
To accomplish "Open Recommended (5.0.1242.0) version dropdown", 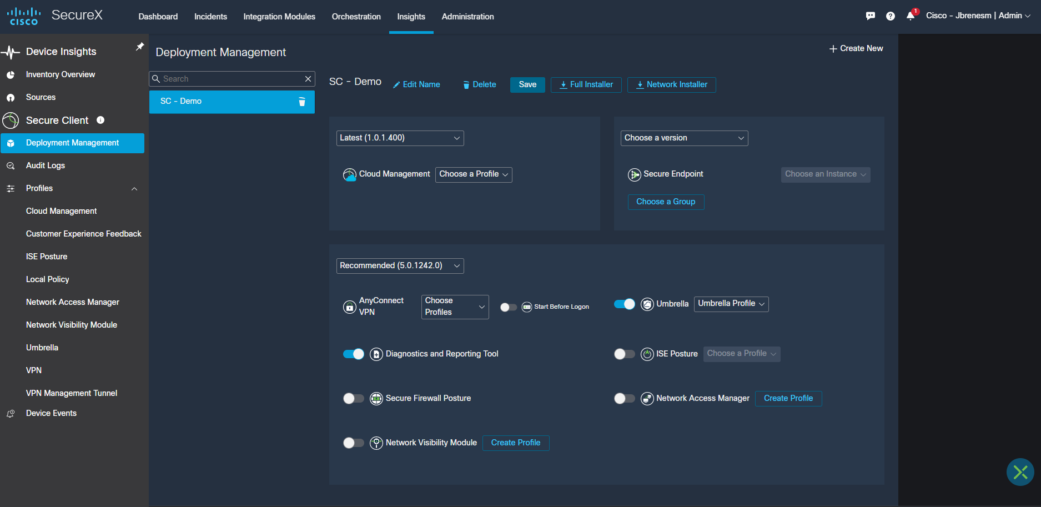I will (x=400, y=266).
